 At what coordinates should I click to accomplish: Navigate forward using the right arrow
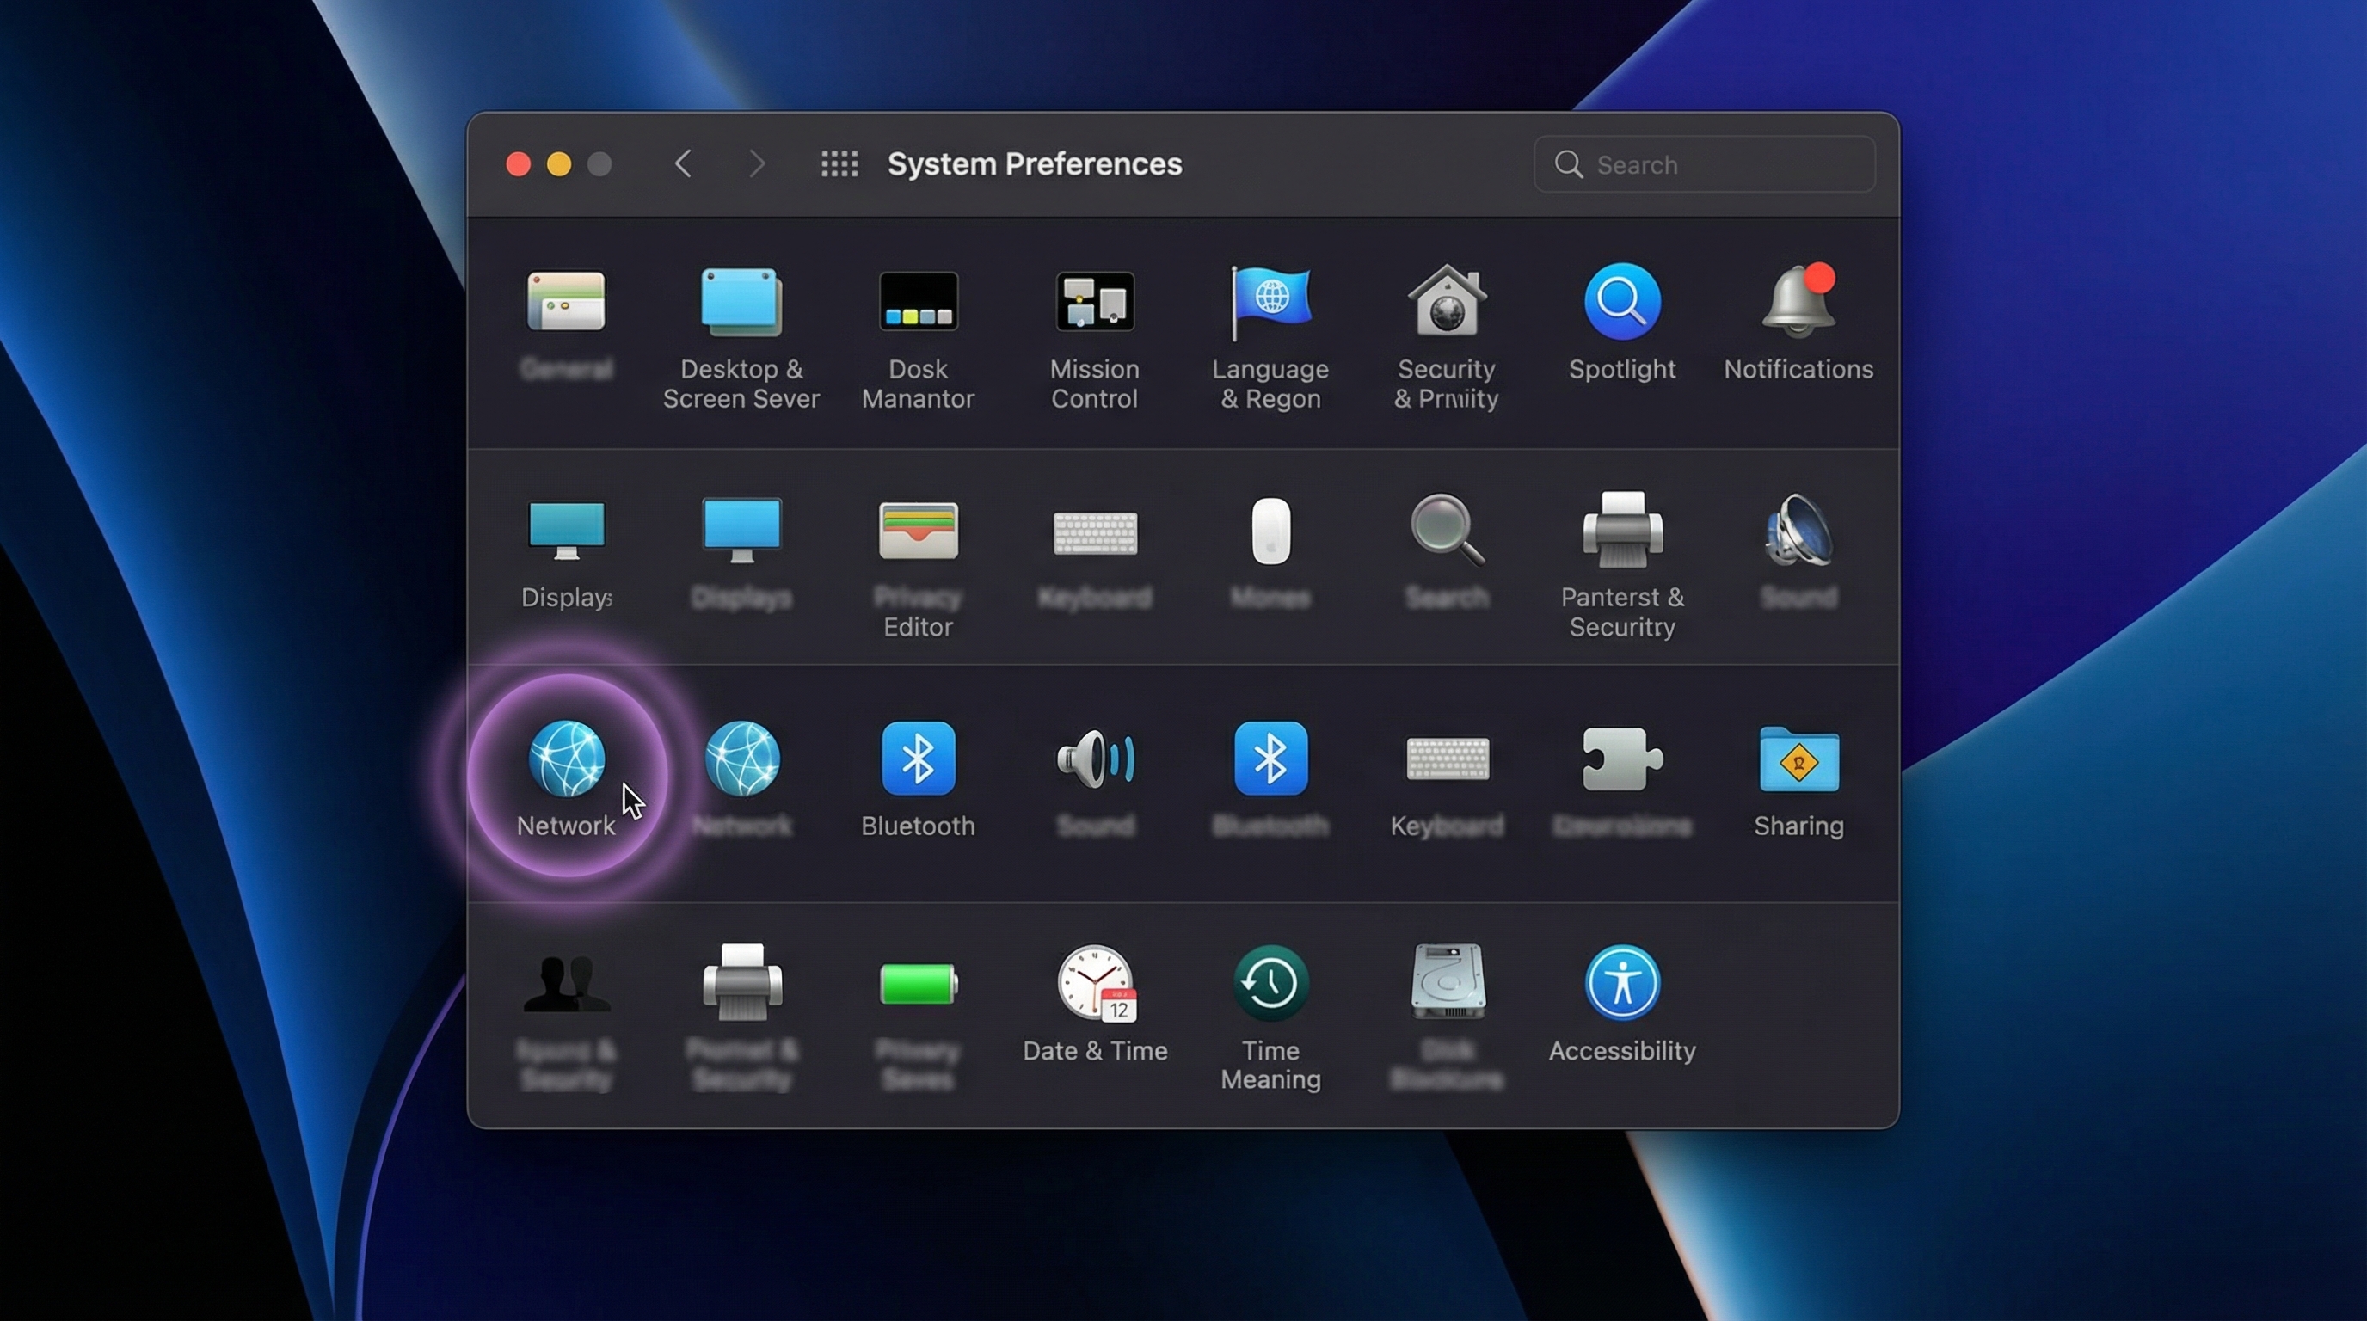tap(756, 163)
